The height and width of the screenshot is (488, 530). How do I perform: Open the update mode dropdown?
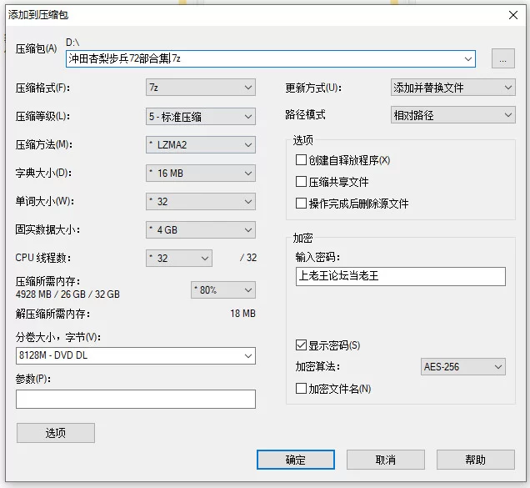pyautogui.click(x=453, y=88)
